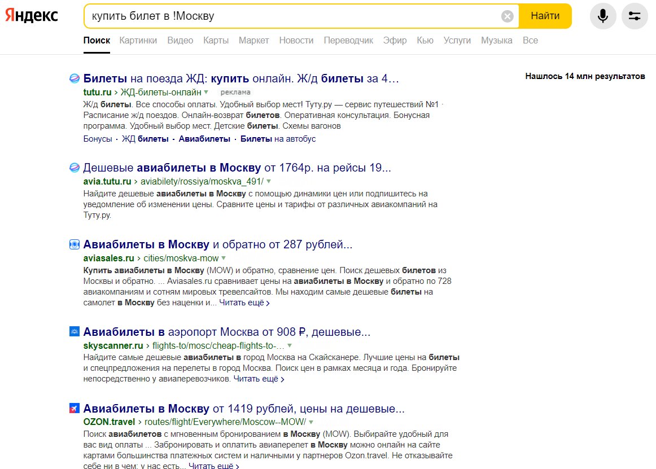Click the OZON.travel green domain link
The height and width of the screenshot is (469, 656).
click(109, 422)
